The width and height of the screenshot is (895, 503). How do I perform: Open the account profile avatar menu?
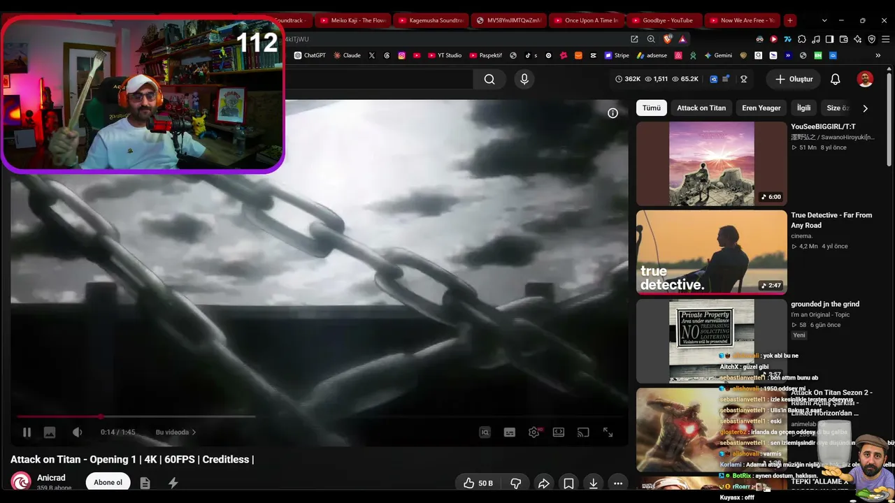pos(865,79)
